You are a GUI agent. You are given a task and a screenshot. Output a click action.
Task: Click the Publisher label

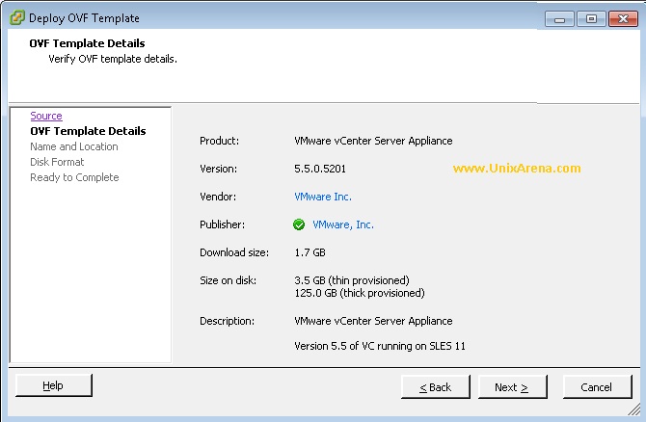222,224
